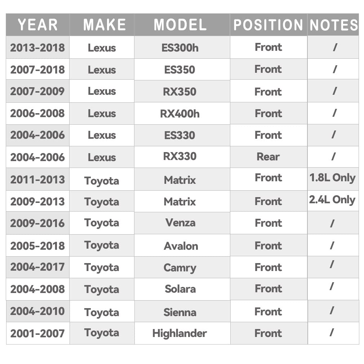
Task: Click the Rear position cell
Action: coord(268,157)
